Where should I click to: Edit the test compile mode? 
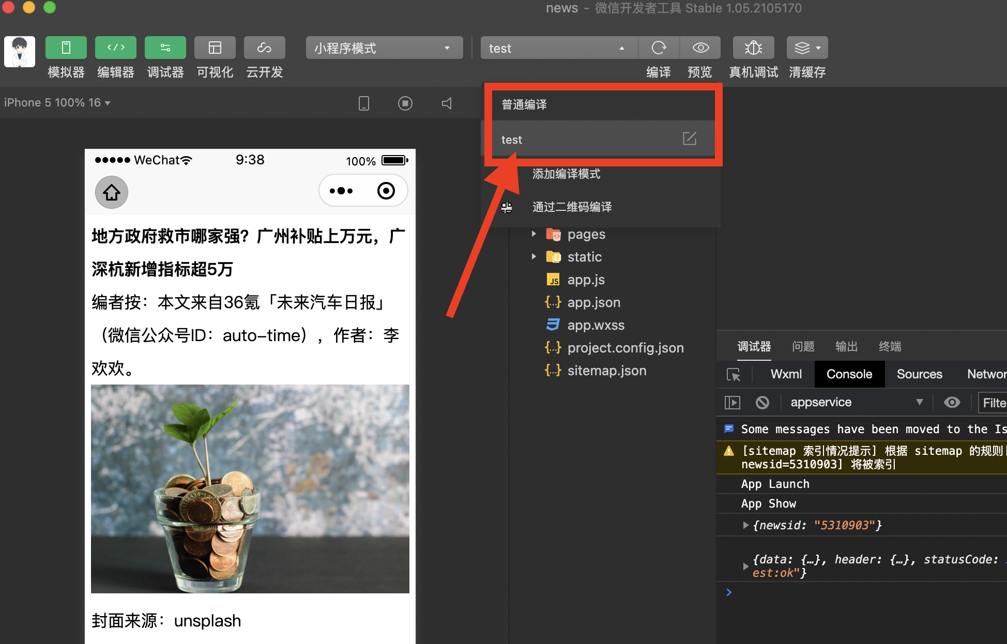[x=690, y=139]
